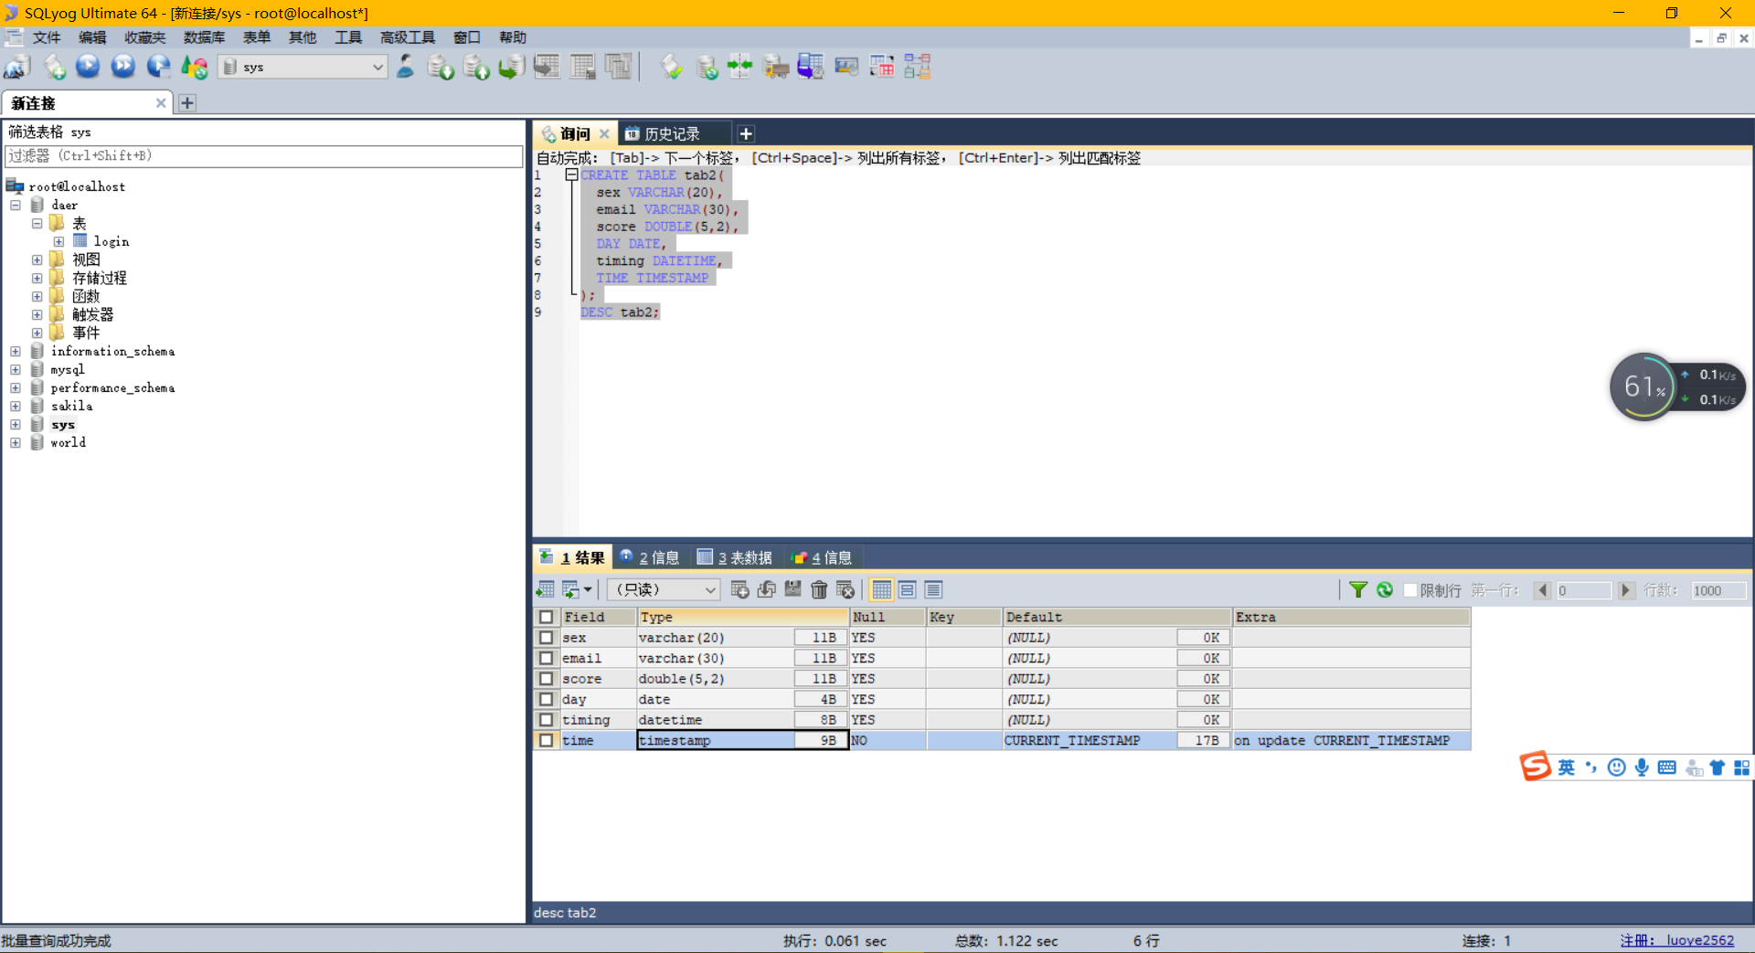The width and height of the screenshot is (1755, 953).
Task: Collapse CREATE TABLE code fold
Action: [571, 175]
